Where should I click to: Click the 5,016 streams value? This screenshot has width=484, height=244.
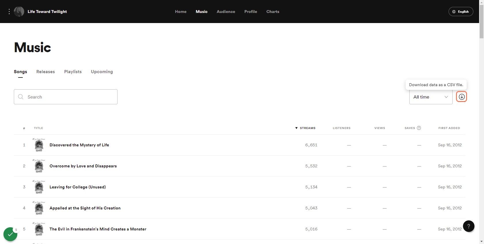[x=311, y=229]
